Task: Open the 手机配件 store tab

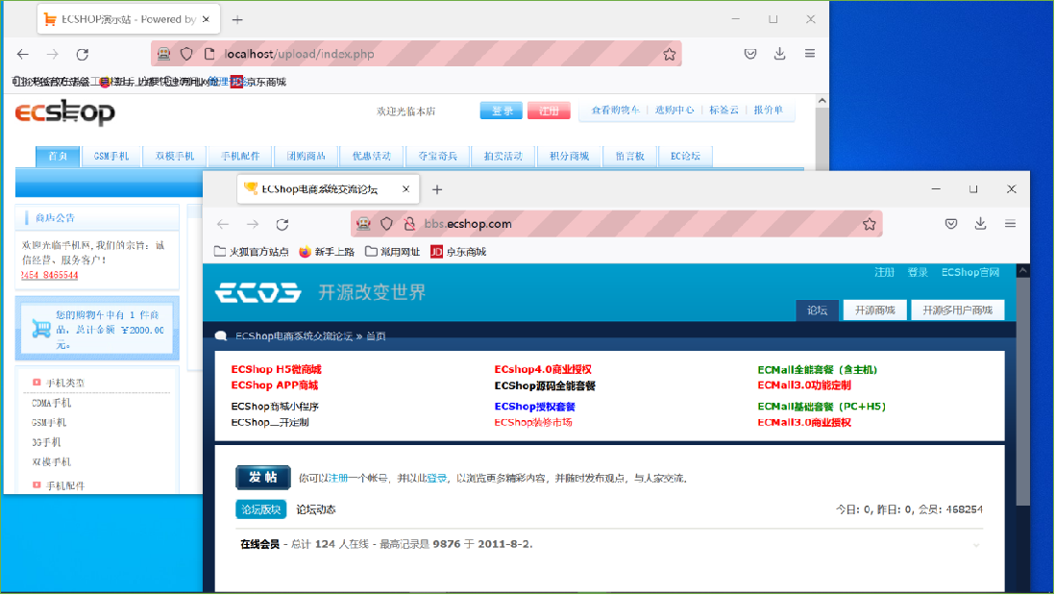Action: (240, 156)
